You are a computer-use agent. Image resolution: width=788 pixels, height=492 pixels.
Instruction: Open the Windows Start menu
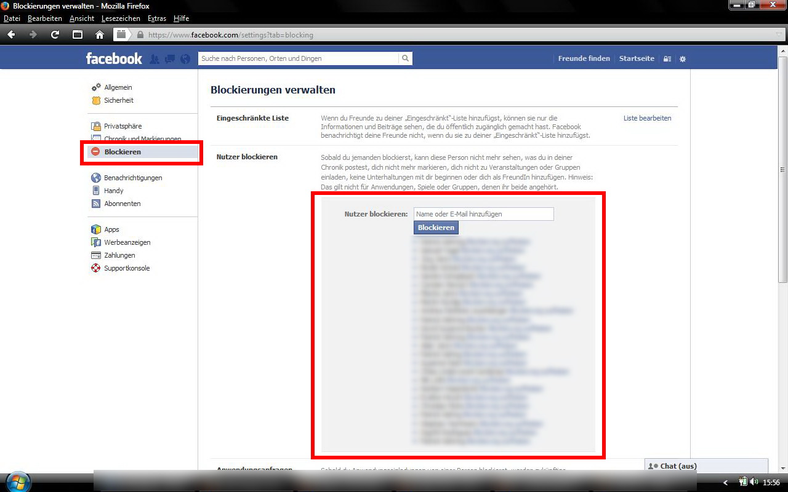pyautogui.click(x=17, y=482)
